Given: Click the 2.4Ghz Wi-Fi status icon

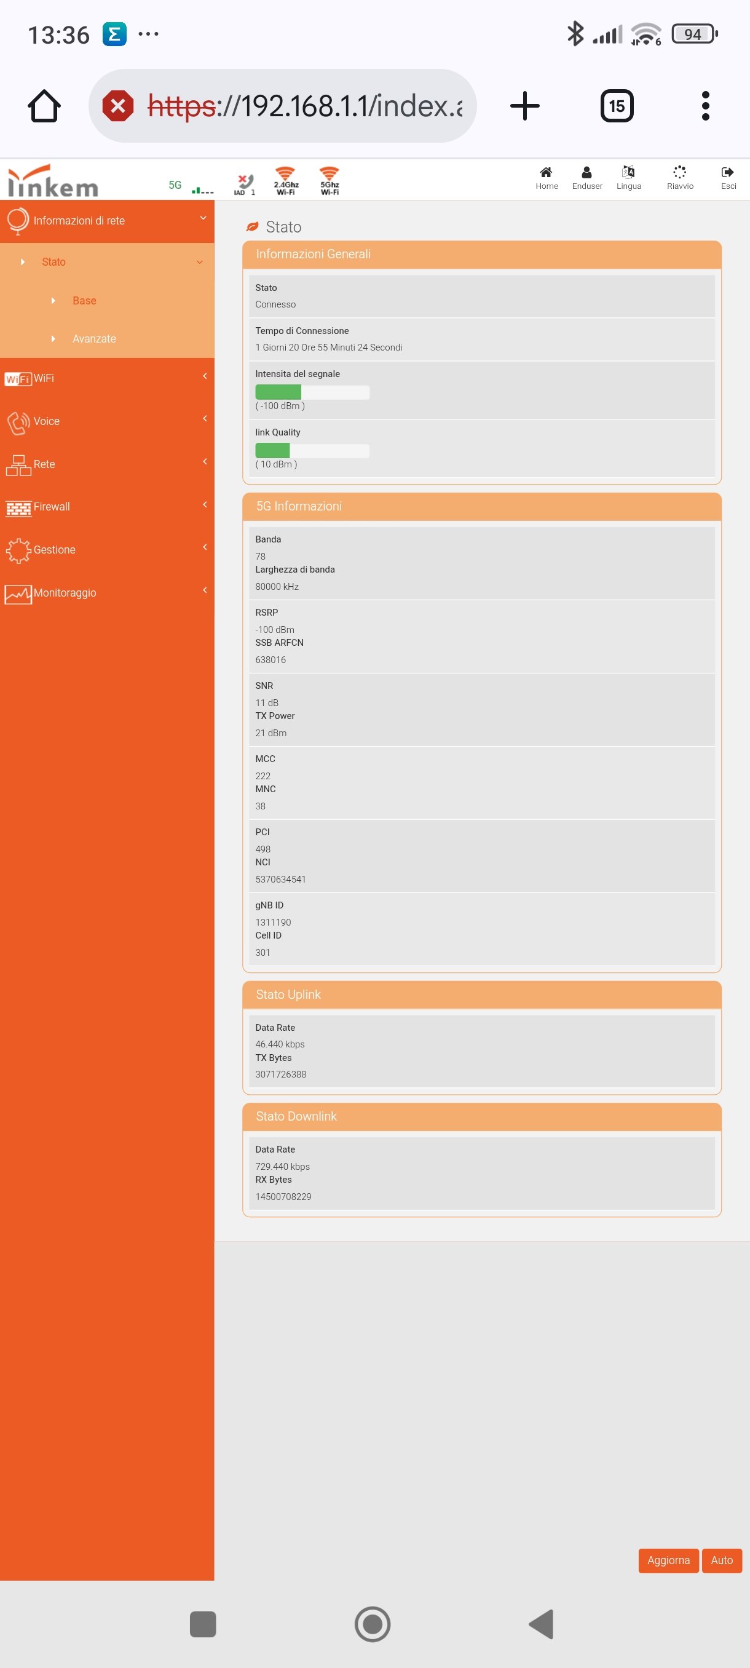Looking at the screenshot, I should coord(285,180).
